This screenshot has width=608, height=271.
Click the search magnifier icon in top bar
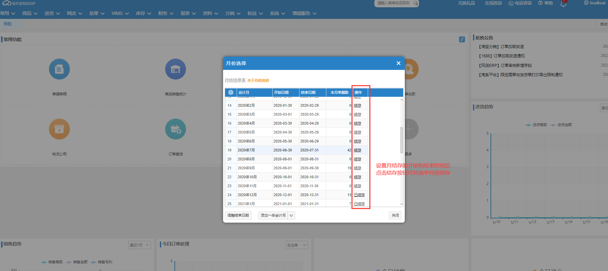click(416, 3)
